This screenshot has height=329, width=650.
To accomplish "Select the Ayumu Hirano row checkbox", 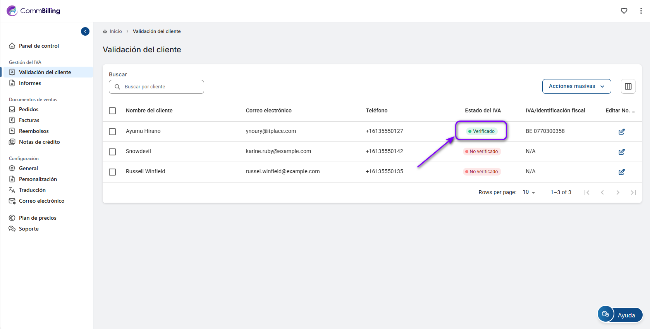I will pos(112,132).
